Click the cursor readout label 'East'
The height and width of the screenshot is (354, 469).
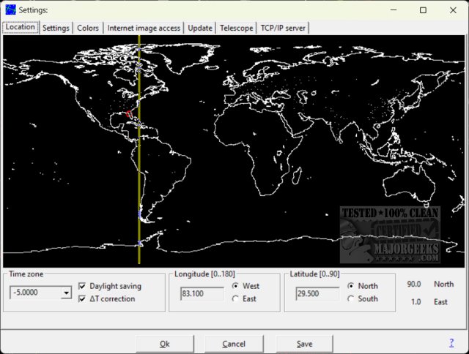(440, 302)
